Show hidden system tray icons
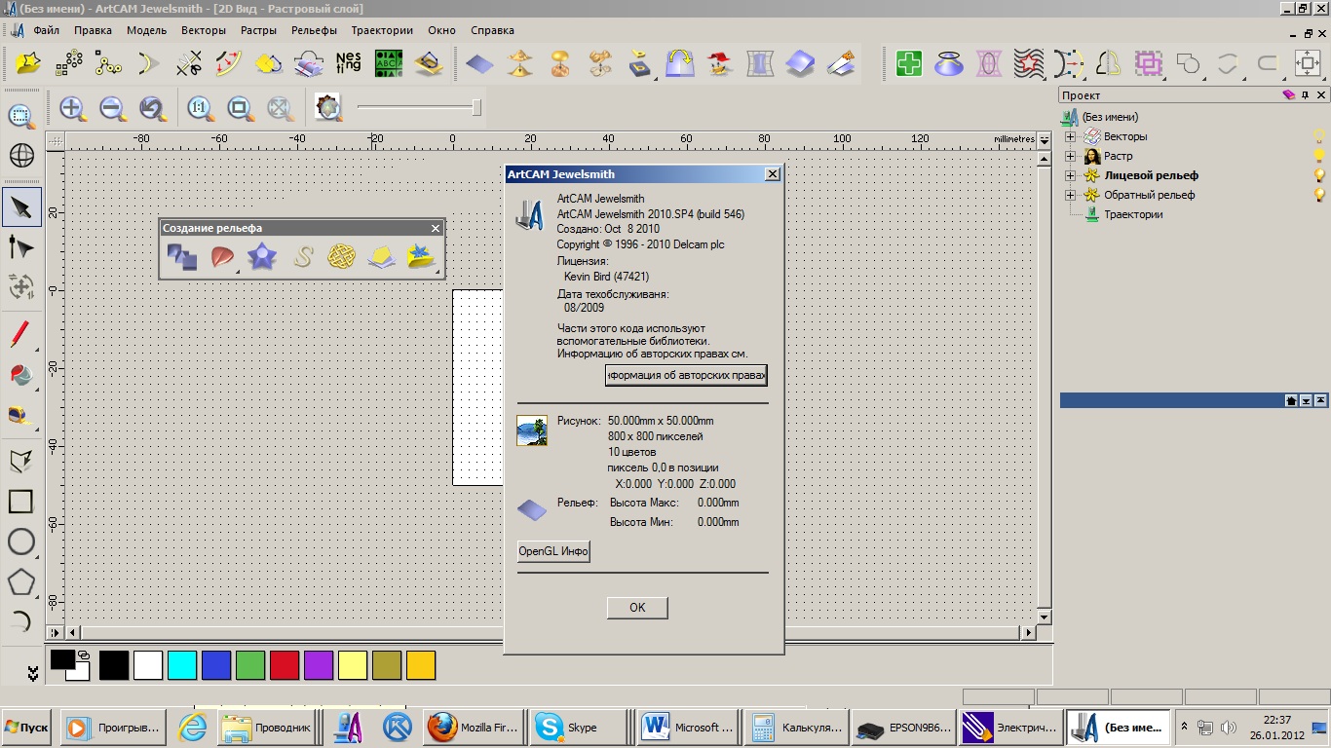Viewport: 1331px width, 748px height. tap(1185, 727)
